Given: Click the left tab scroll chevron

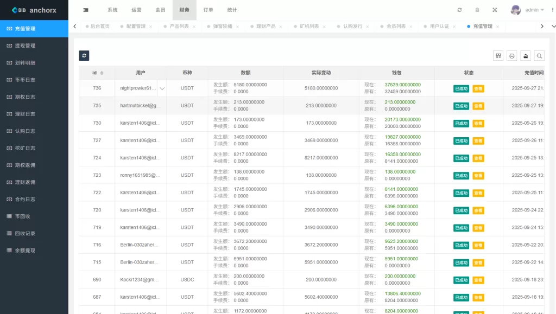Looking at the screenshot, I should pyautogui.click(x=74, y=25).
